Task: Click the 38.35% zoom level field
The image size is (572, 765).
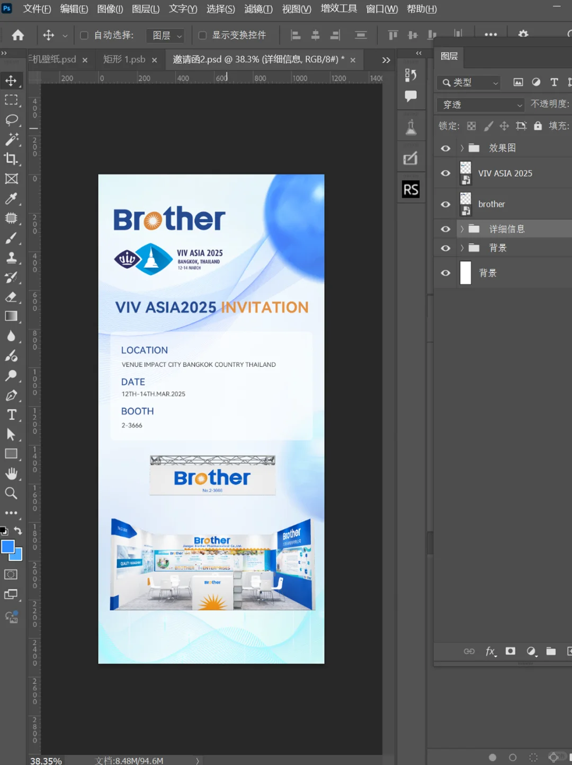Action: (46, 761)
